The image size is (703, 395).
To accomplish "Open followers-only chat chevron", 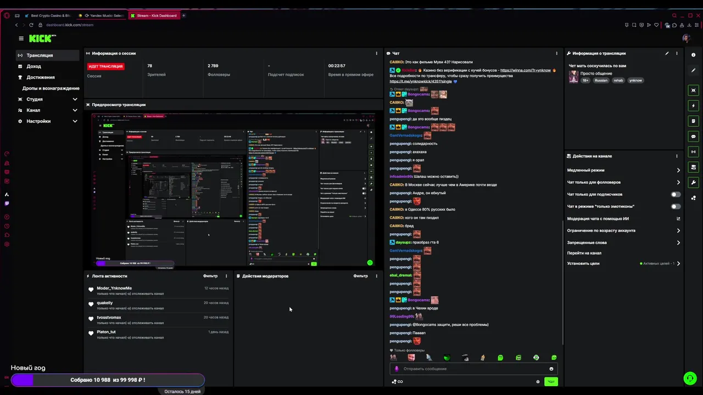I will [x=678, y=182].
